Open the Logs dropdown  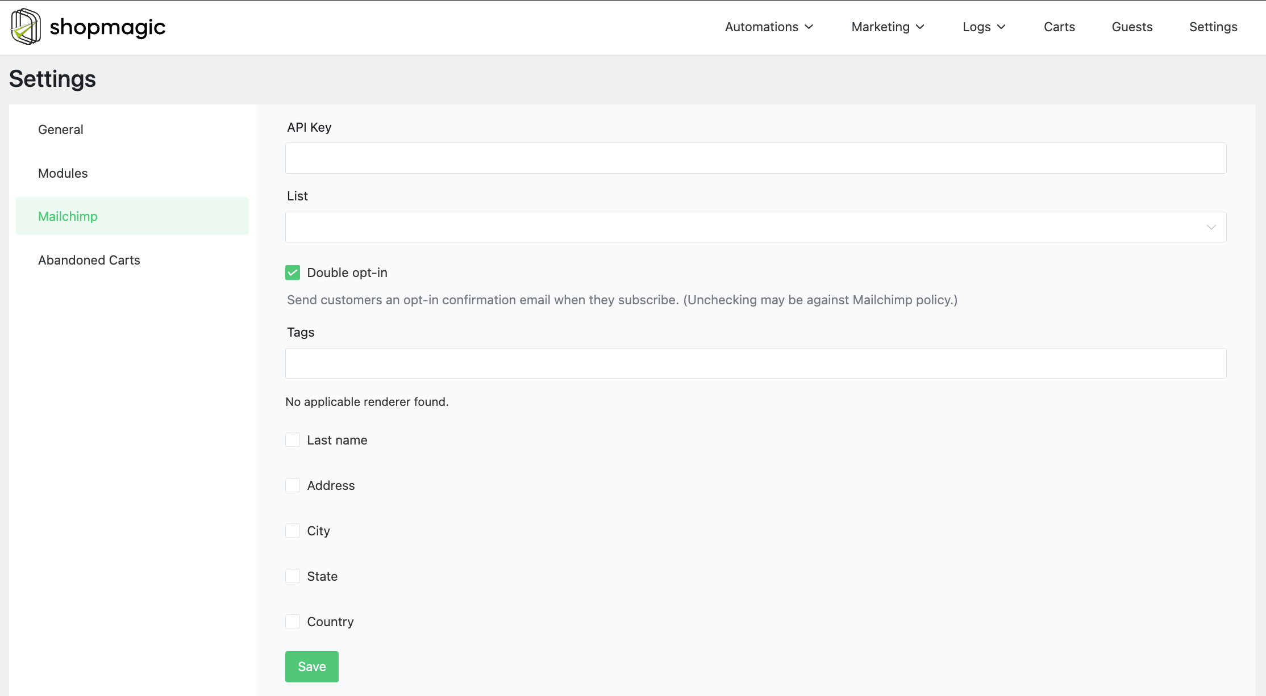tap(984, 27)
